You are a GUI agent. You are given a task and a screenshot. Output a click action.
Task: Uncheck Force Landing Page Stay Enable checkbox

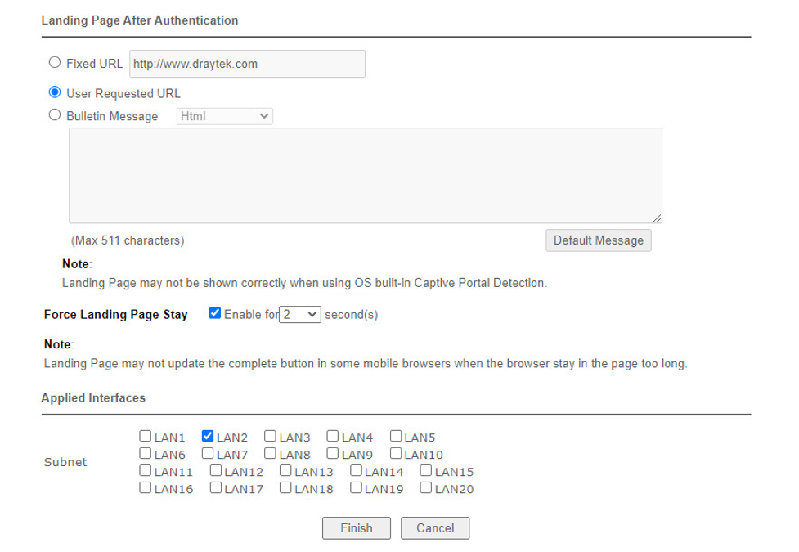[x=215, y=313]
